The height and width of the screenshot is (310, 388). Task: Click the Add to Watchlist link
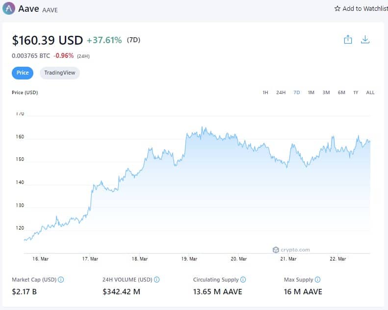pos(362,9)
